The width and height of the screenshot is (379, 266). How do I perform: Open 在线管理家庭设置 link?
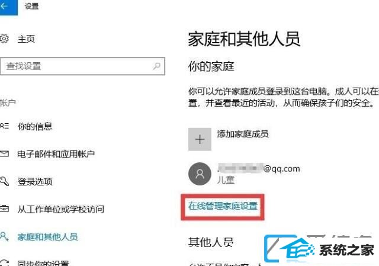coord(223,206)
